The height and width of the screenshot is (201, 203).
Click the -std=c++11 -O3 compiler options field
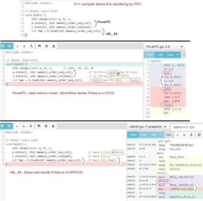pyautogui.click(x=187, y=127)
